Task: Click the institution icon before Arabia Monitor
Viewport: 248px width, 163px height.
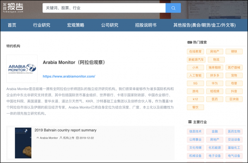Action: point(38,138)
